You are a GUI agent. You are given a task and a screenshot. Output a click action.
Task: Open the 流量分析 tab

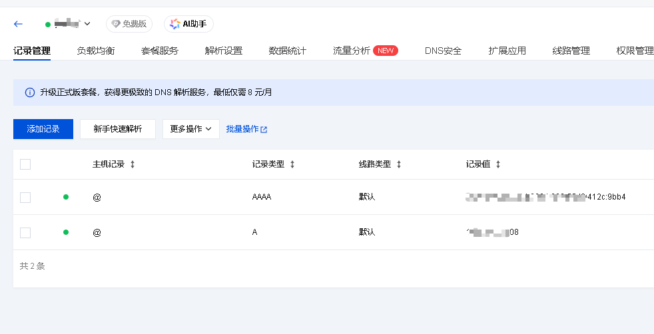[x=351, y=51]
